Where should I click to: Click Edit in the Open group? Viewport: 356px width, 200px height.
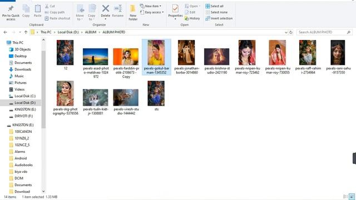pyautogui.click(x=190, y=12)
